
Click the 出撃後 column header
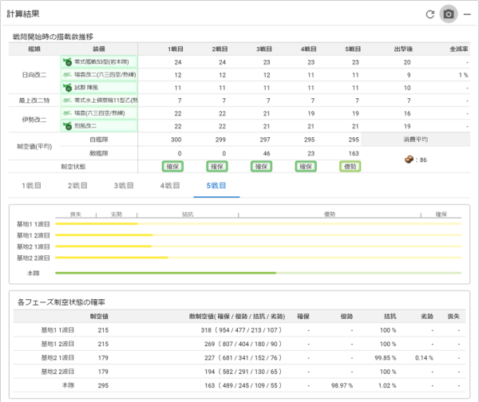click(403, 49)
